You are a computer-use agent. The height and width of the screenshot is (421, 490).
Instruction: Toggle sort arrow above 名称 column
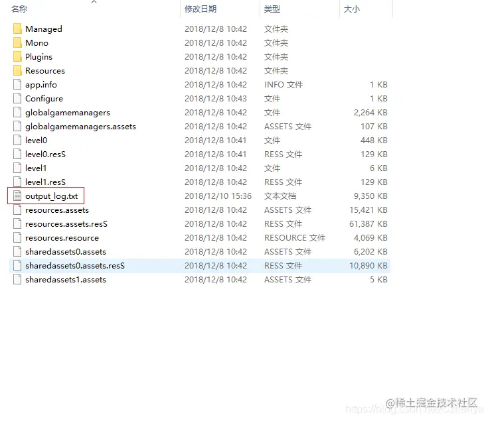click(94, 2)
